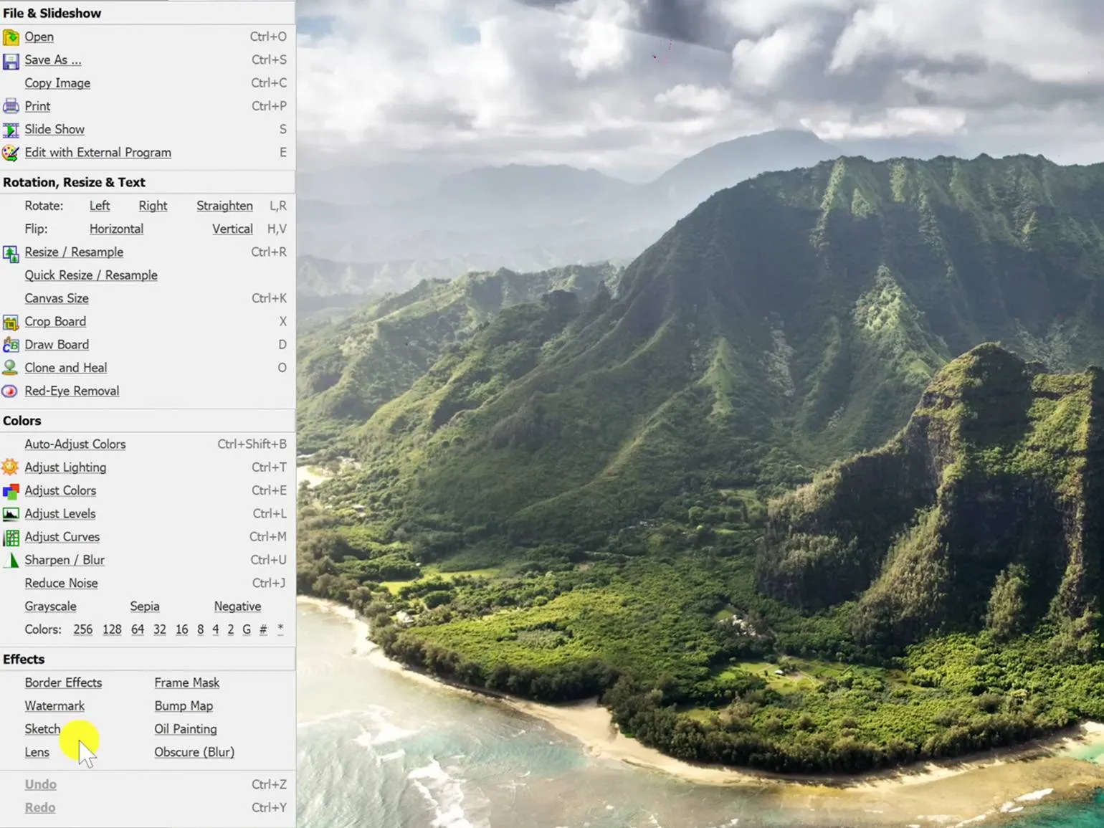
Task: Click the Adjust Lighting sun icon
Action: tap(11, 467)
